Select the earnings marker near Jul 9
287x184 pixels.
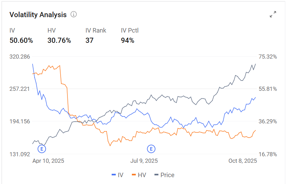tap(151, 149)
